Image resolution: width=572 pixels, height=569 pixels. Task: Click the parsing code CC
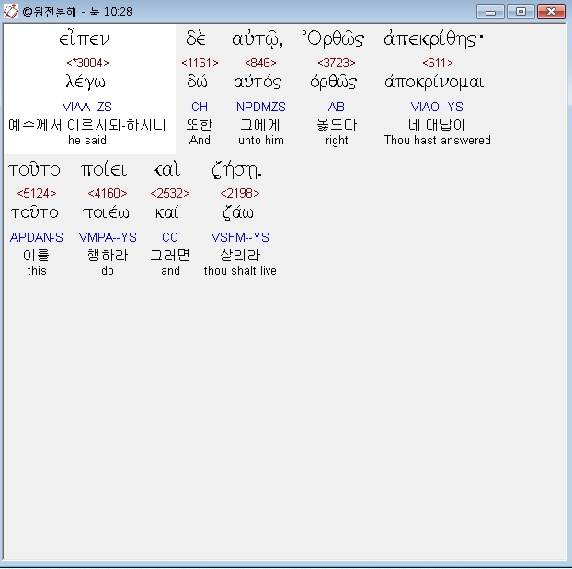[170, 237]
